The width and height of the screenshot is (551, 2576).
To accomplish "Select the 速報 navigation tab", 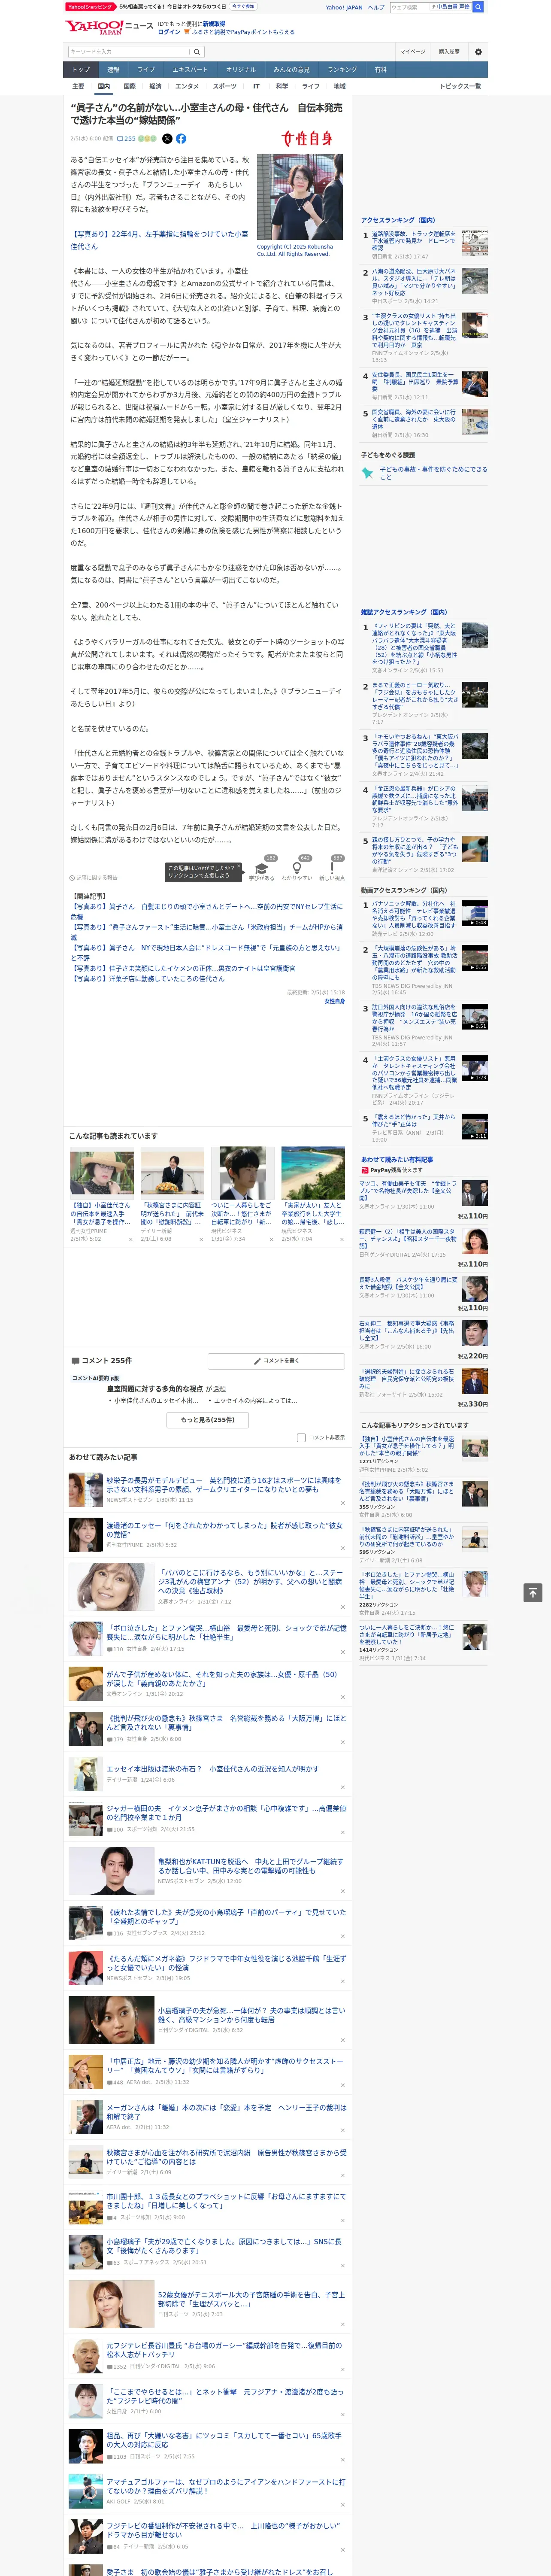I will click(113, 69).
